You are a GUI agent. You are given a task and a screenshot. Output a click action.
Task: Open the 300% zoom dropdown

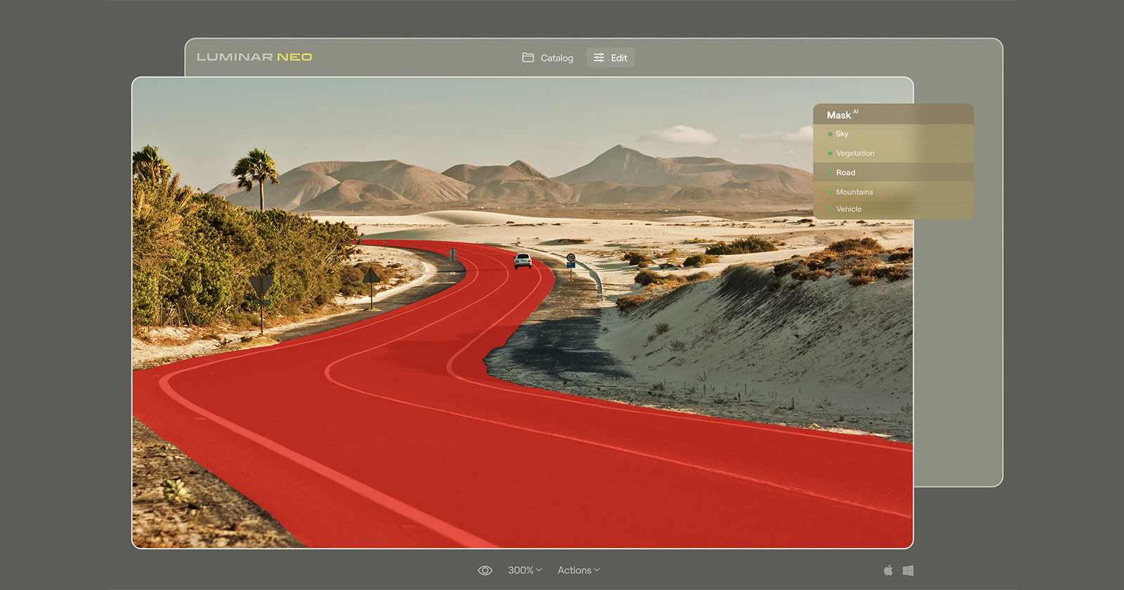point(525,570)
